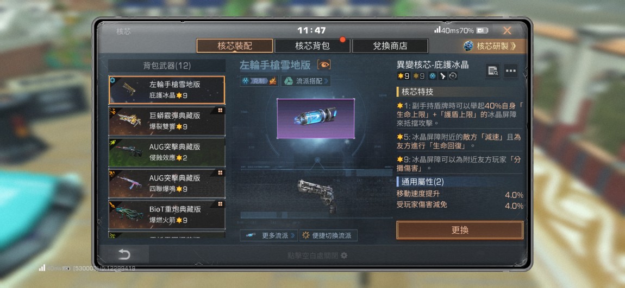Select the 核芯裝配 tab
The width and height of the screenshot is (625, 288).
[x=235, y=46]
